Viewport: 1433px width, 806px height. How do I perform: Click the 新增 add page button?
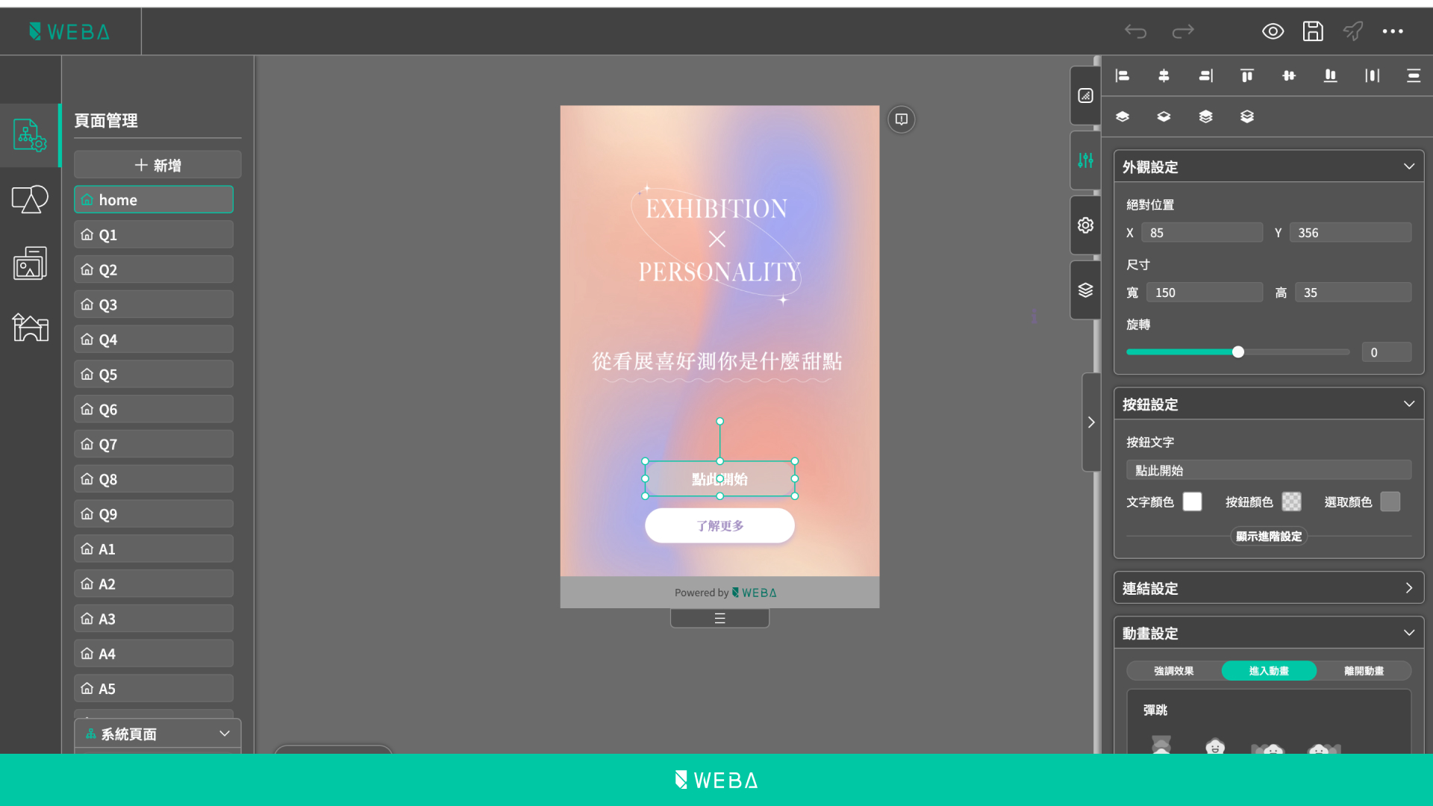coord(157,164)
